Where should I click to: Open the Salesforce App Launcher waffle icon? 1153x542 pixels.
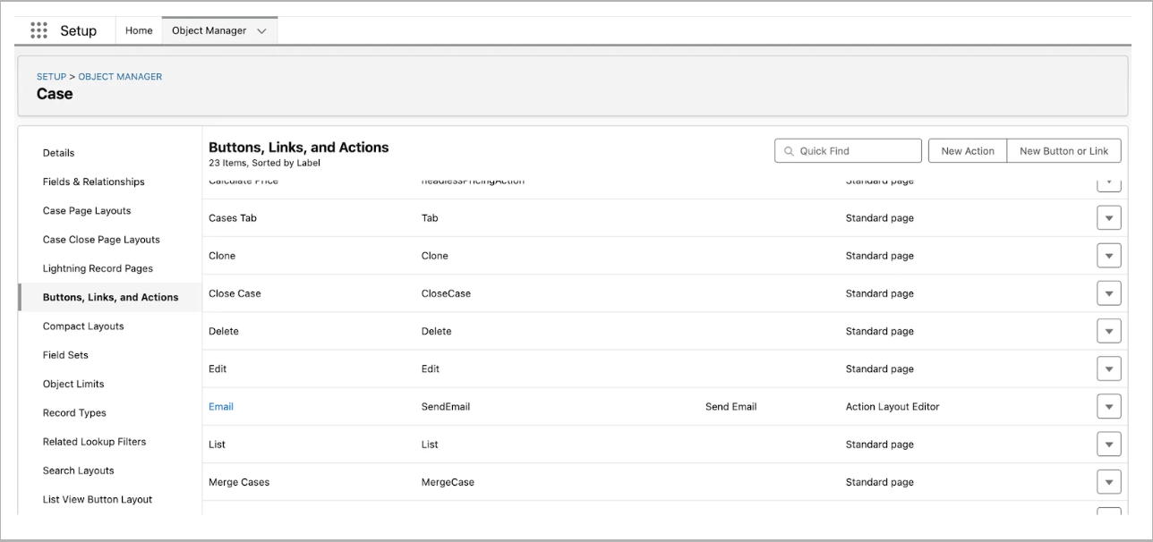click(39, 30)
